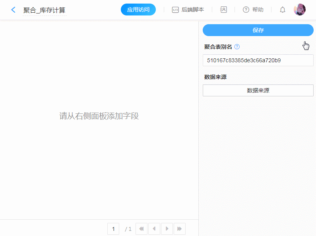Open the notifications bell

click(x=283, y=10)
